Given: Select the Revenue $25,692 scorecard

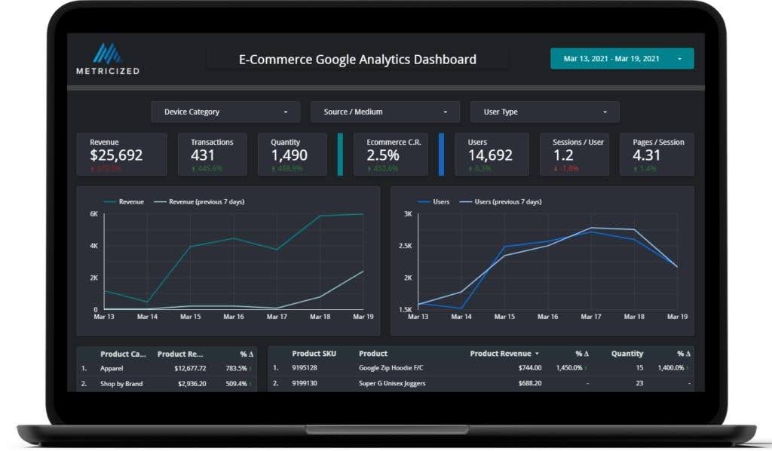Looking at the screenshot, I should click(121, 154).
